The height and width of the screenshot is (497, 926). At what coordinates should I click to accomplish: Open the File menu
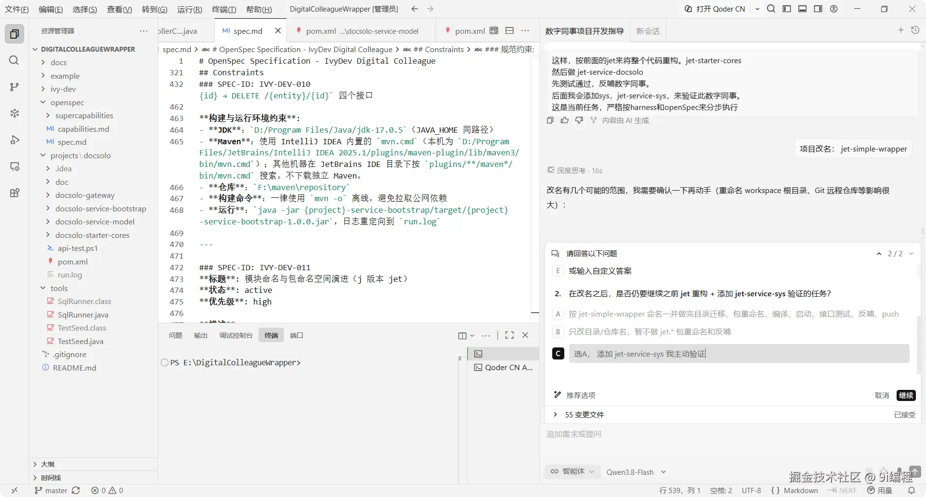pyautogui.click(x=17, y=9)
